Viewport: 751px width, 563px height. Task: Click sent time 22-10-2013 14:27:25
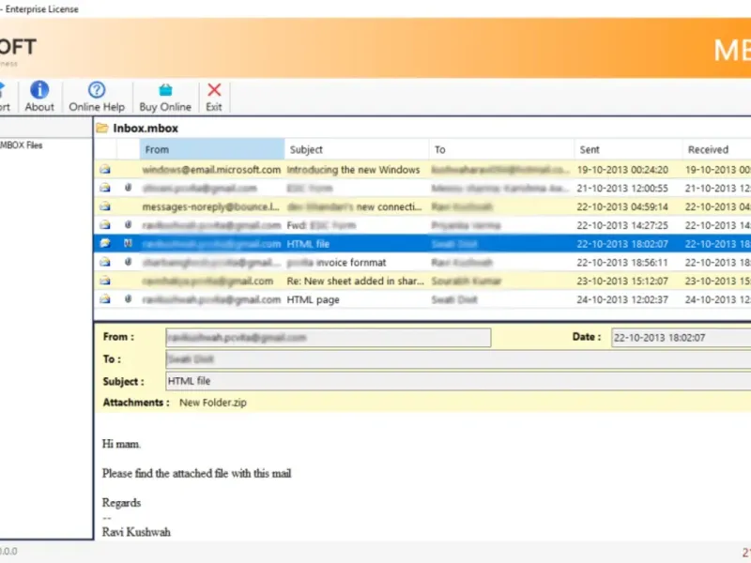coord(622,225)
